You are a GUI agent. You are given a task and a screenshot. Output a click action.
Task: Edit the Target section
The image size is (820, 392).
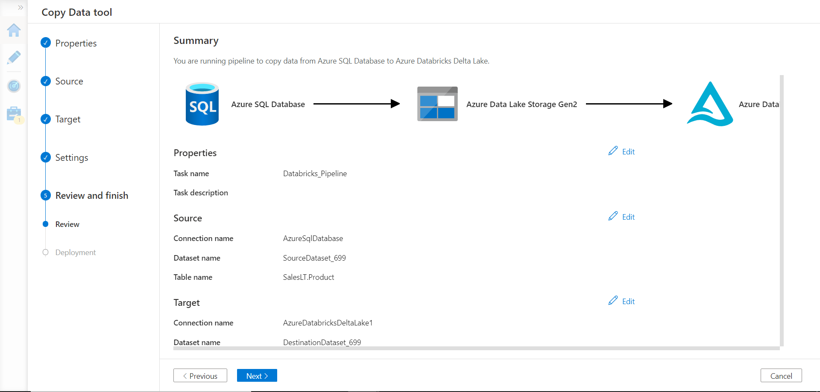(x=621, y=301)
